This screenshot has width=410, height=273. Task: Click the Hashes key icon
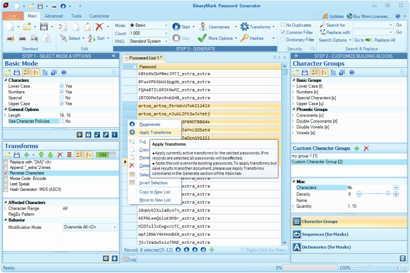point(244,38)
